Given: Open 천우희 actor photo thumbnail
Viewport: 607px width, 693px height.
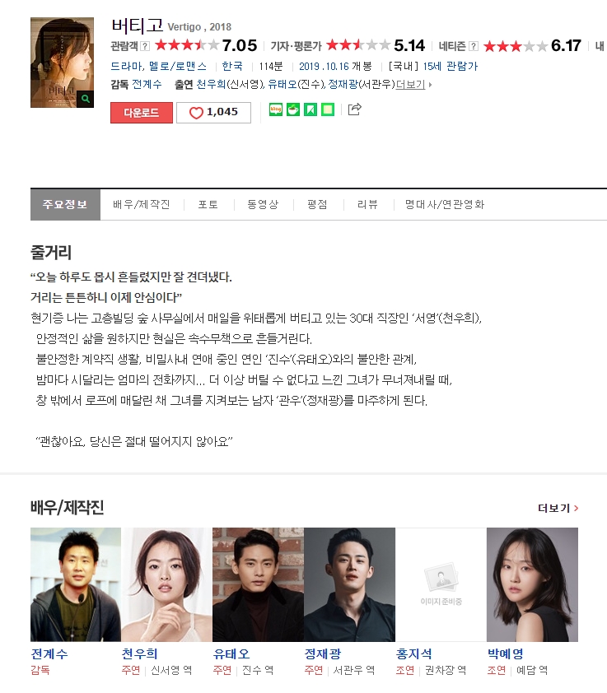Looking at the screenshot, I should pyautogui.click(x=167, y=584).
